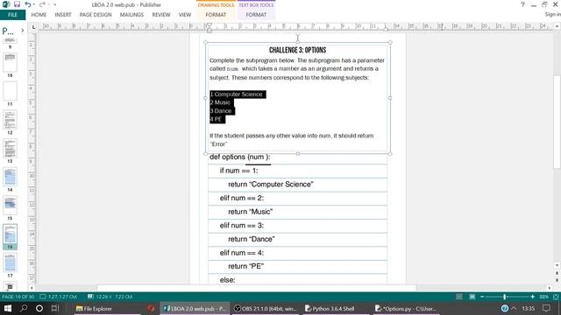
Task: Select page 13 thumbnail
Action: [x=10, y=148]
